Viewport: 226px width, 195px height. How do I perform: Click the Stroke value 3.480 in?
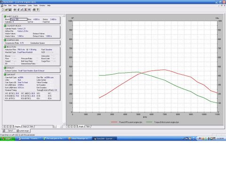click(x=53, y=19)
